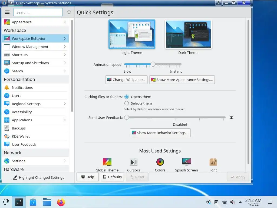Open Users settings in sidebar

[35, 96]
